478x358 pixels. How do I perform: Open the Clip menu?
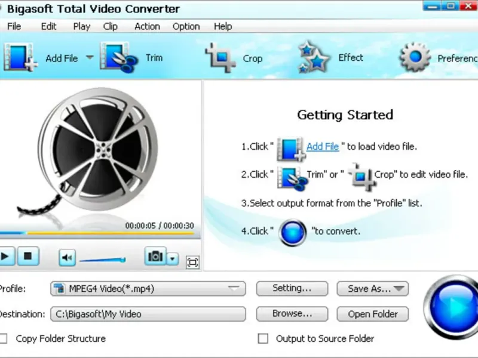tap(111, 27)
